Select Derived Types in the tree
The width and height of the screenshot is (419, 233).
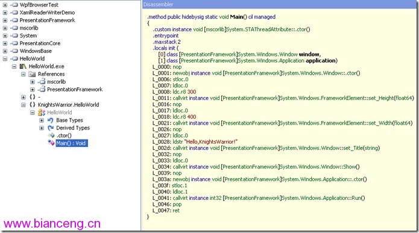(x=73, y=128)
